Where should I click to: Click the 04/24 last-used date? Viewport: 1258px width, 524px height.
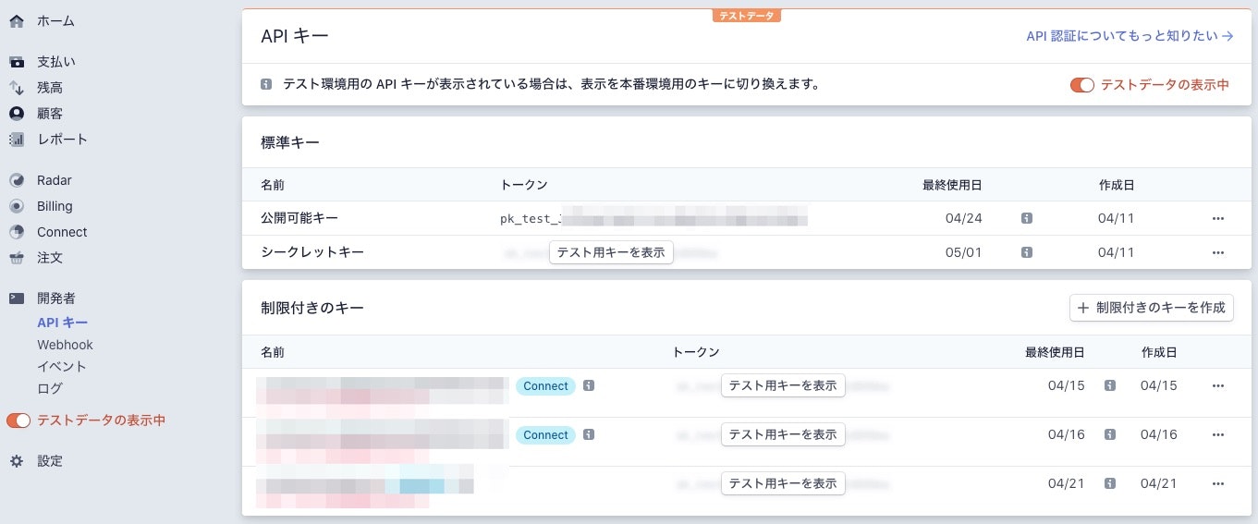[x=966, y=218]
